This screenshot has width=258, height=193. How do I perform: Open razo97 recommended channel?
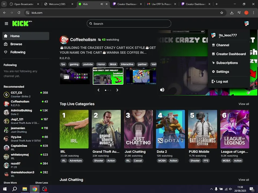(26, 165)
